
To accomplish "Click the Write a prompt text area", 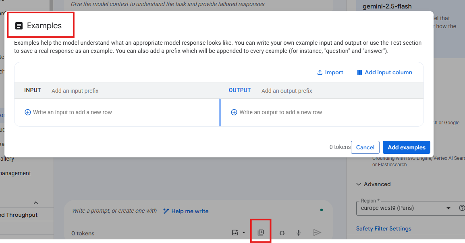I will point(114,211).
